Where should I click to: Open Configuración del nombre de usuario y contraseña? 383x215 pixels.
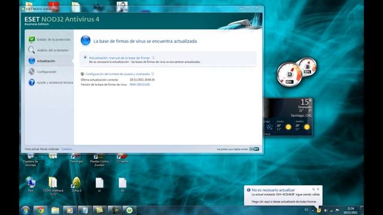coord(117,74)
